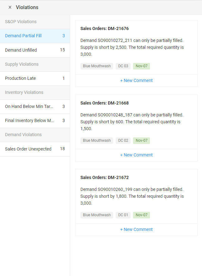Click Blue Mouthwash tag on DM-21676
Viewport: 202px width, 276px height.
tap(97, 66)
